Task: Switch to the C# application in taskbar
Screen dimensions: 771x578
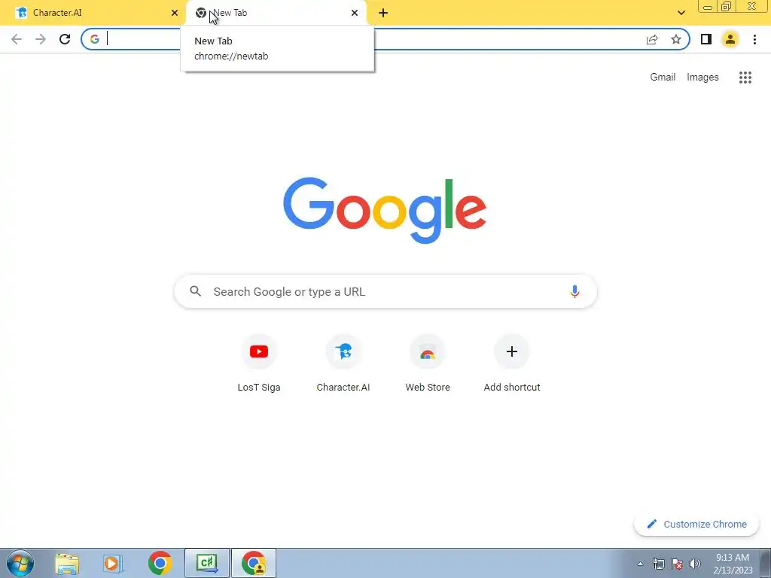Action: [207, 563]
